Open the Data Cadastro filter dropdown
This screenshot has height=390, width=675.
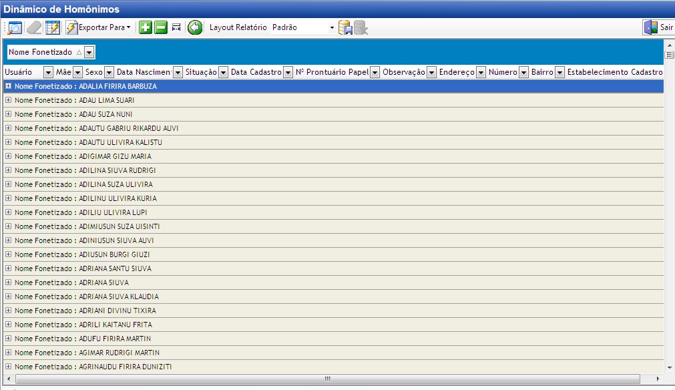(x=288, y=72)
